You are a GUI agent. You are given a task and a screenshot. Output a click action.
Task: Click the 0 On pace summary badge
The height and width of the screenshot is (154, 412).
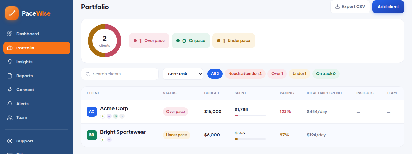tap(191, 41)
